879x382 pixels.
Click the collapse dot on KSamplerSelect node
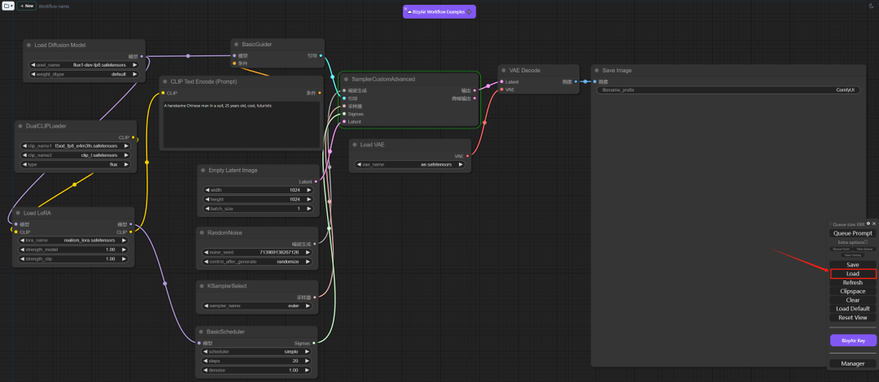[201, 286]
